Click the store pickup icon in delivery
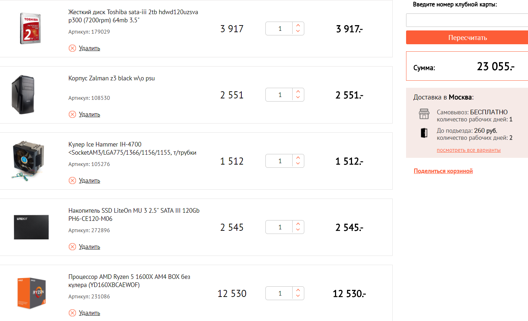Screen dimensions: 528x321 point(424,114)
